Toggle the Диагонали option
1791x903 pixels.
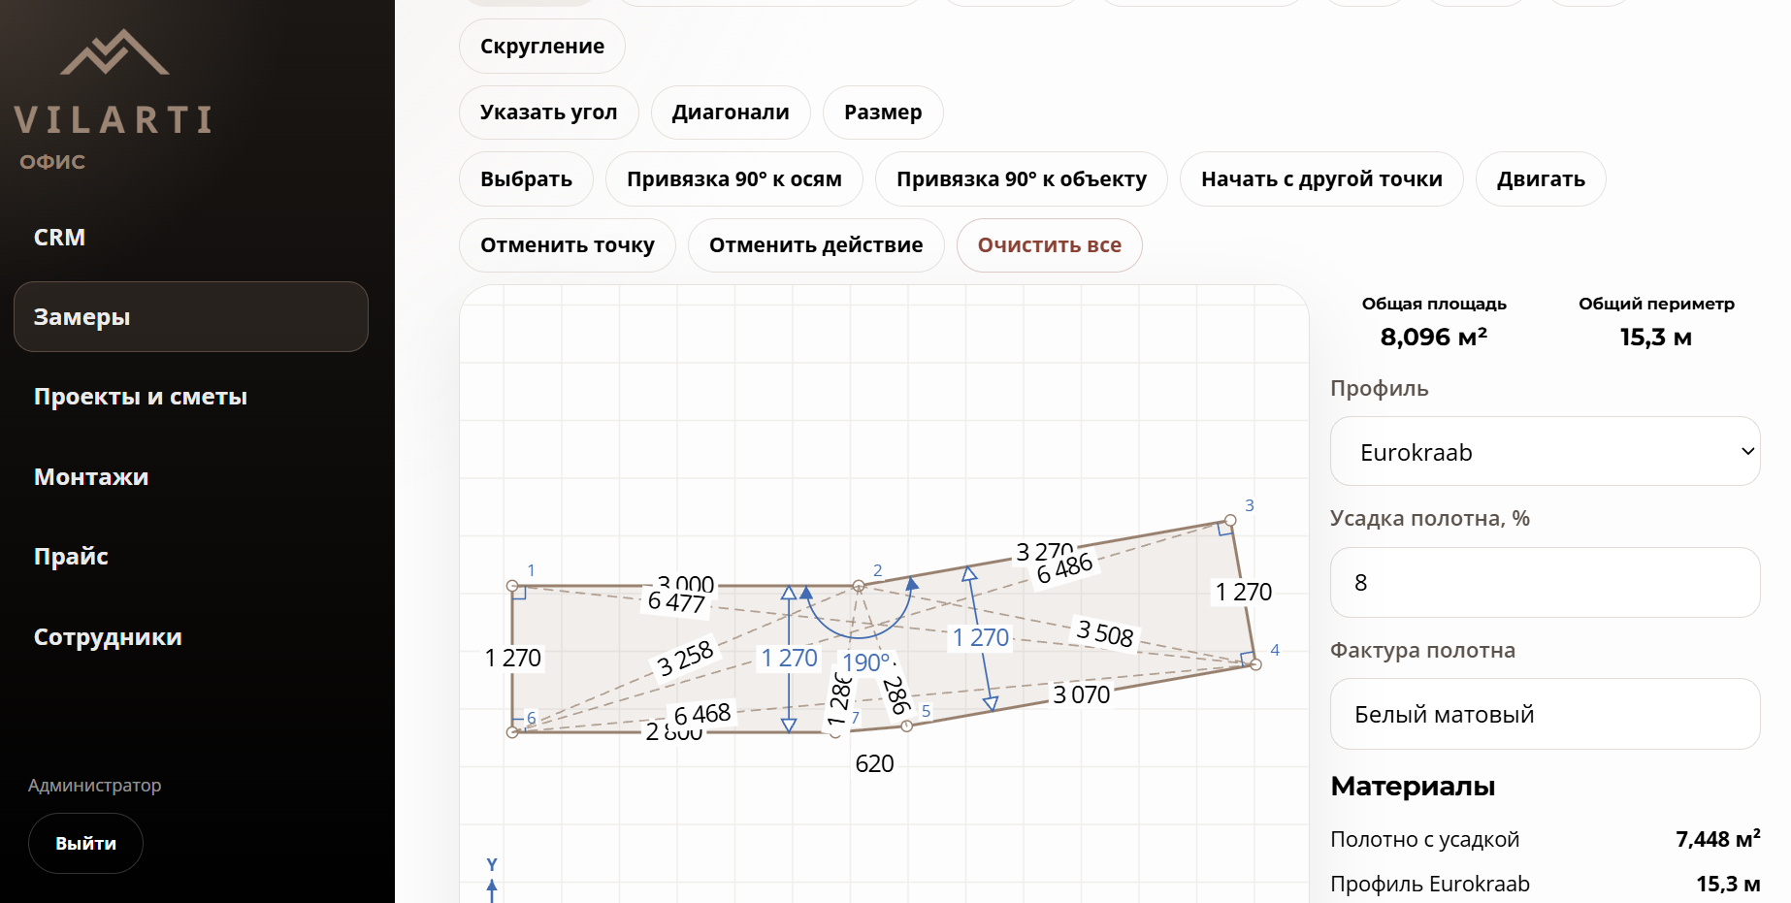click(731, 113)
